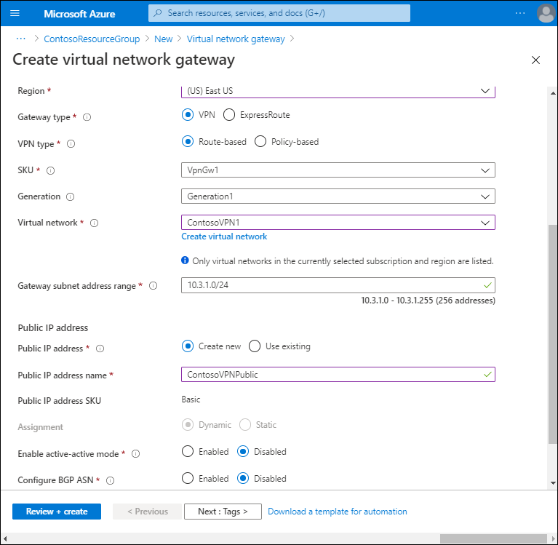558x545 pixels.
Task: Close the Create virtual network gateway blade
Action: (535, 60)
